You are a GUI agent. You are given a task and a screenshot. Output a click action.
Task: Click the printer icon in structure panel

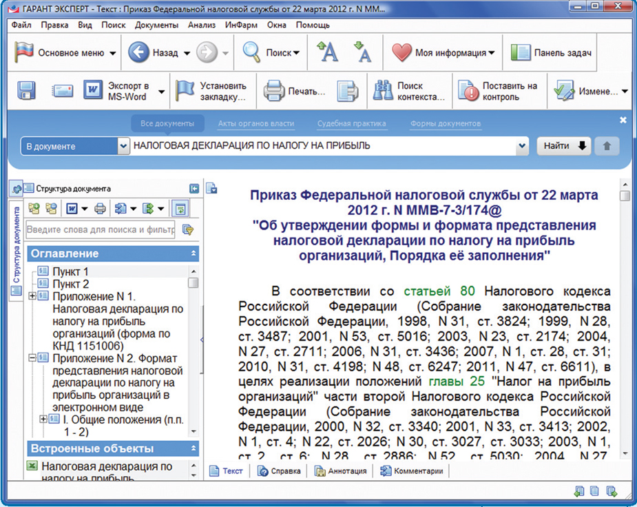(100, 208)
